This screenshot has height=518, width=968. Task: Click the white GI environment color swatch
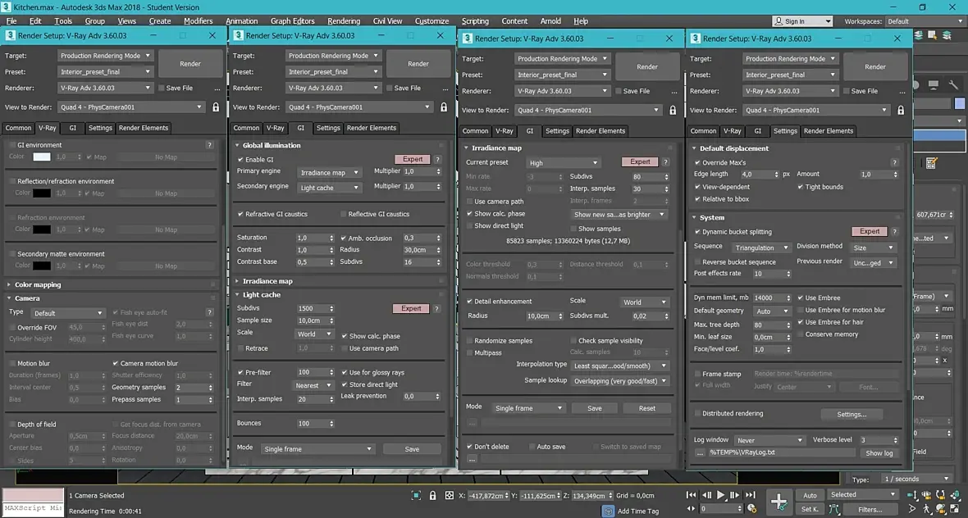pos(42,157)
